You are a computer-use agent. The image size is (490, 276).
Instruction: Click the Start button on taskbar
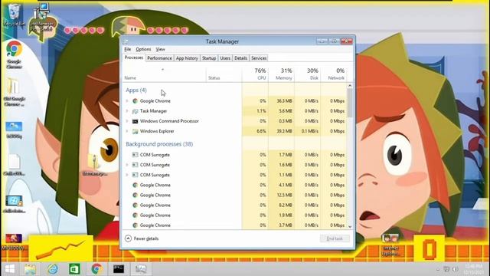click(x=10, y=269)
